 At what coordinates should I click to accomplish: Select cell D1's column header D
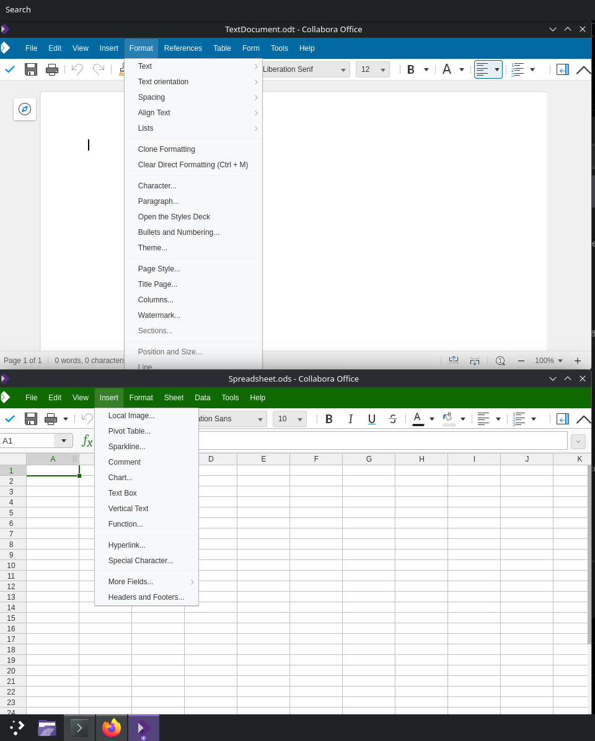click(211, 459)
